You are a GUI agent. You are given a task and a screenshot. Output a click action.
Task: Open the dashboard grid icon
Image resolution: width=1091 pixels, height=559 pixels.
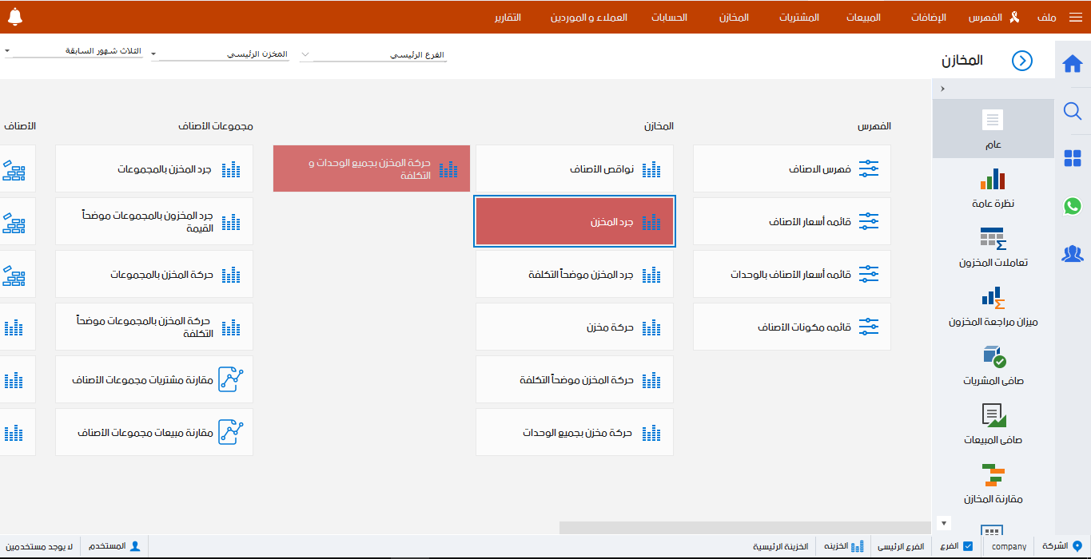point(1073,159)
